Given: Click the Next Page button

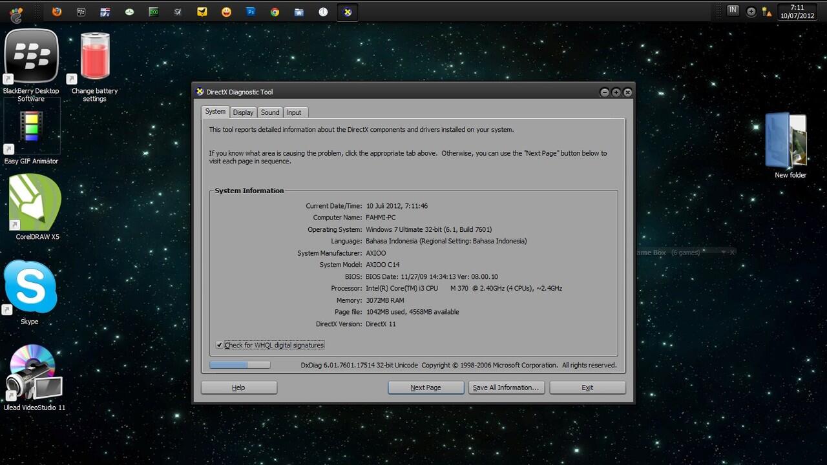Looking at the screenshot, I should pos(426,387).
